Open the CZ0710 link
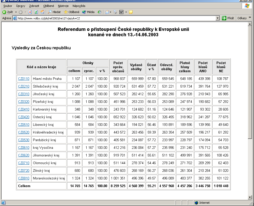Screen dimensions: 254x206 coord(24,163)
